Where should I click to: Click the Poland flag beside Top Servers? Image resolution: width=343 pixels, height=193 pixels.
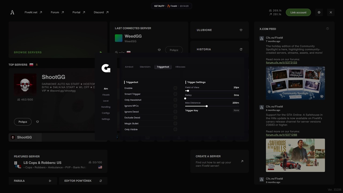click(31, 65)
